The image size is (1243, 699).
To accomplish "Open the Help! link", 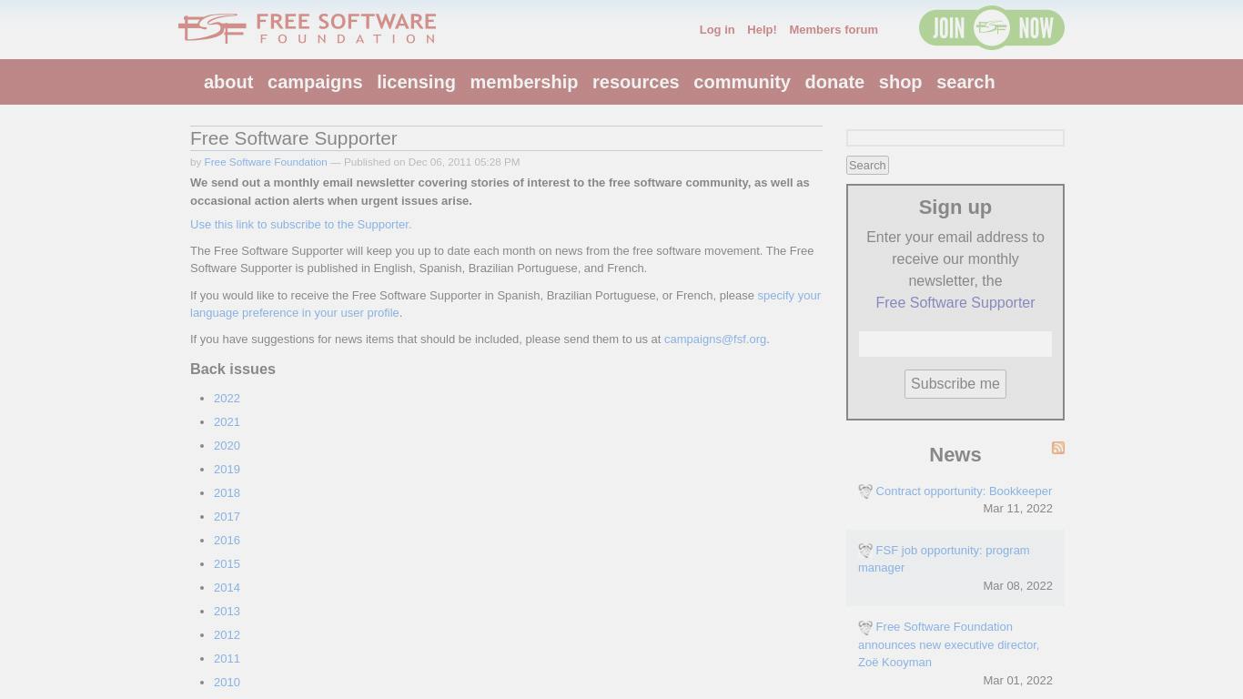I will point(762,30).
